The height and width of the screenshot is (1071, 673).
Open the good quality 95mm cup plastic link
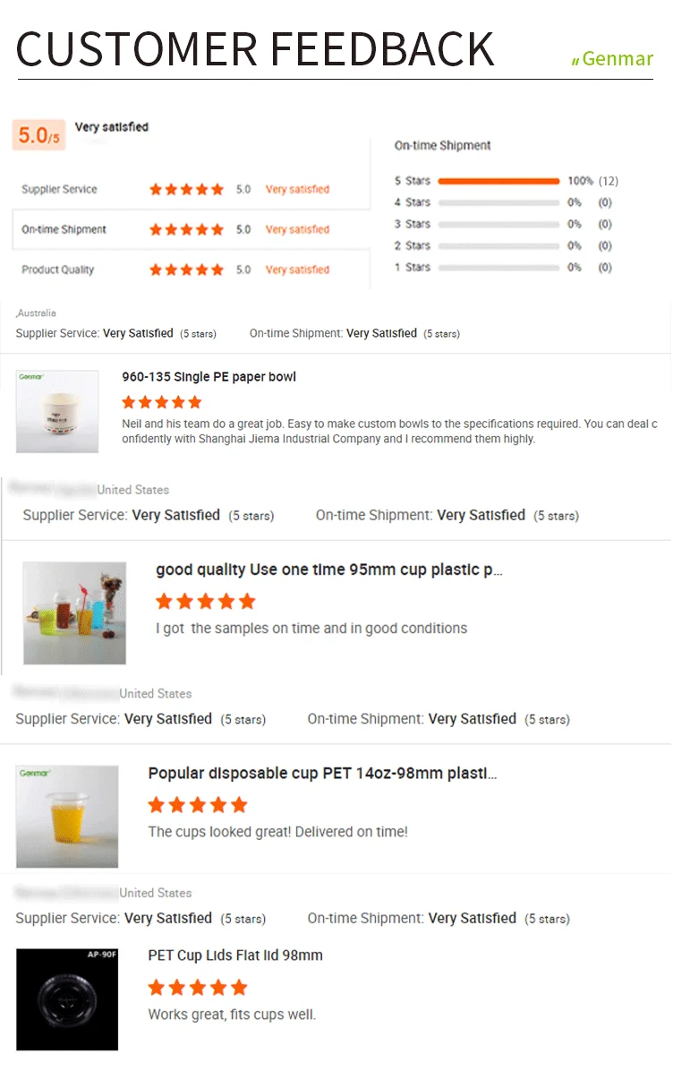[329, 570]
